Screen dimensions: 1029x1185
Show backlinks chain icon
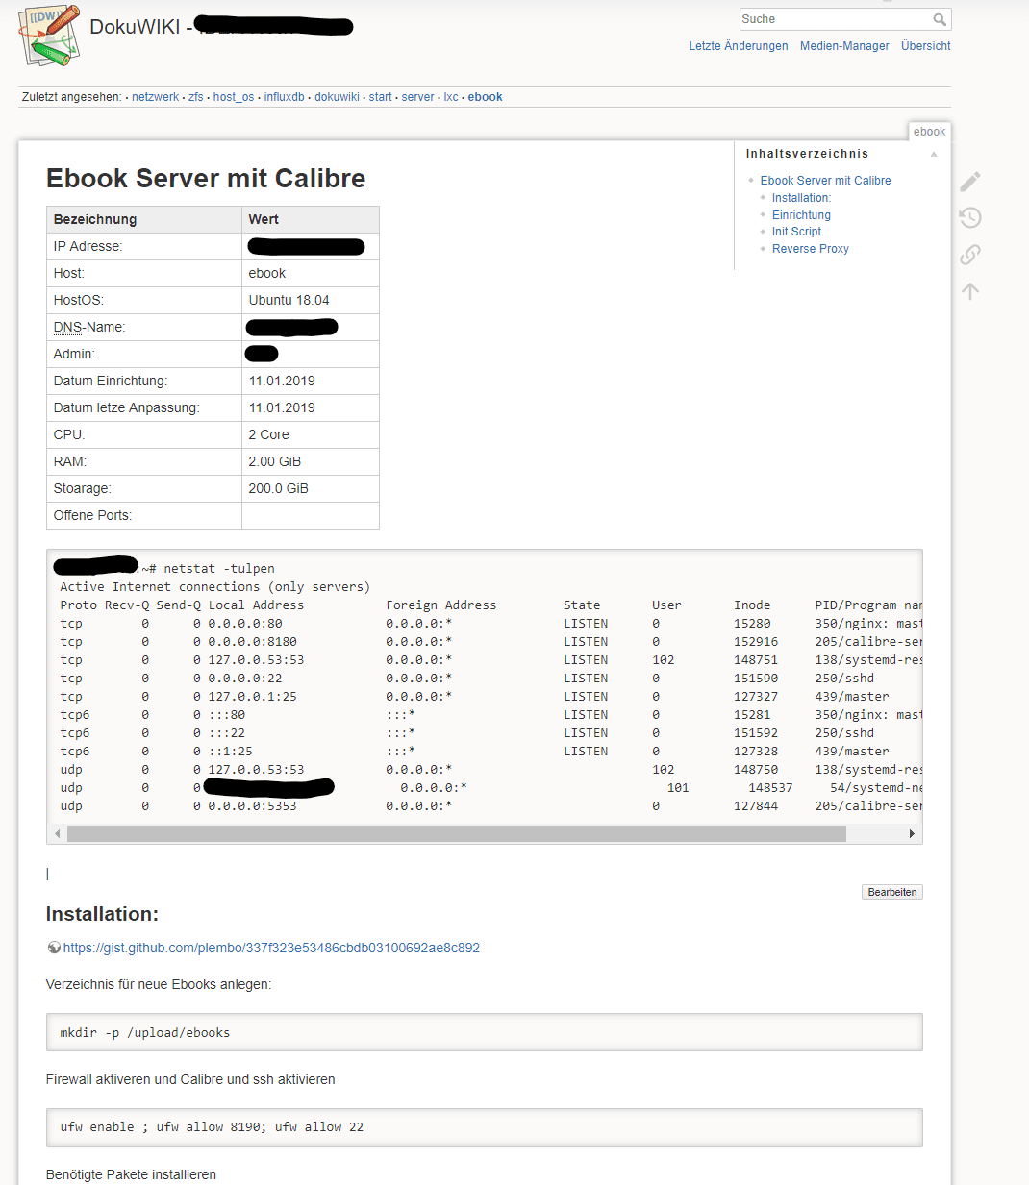(970, 255)
